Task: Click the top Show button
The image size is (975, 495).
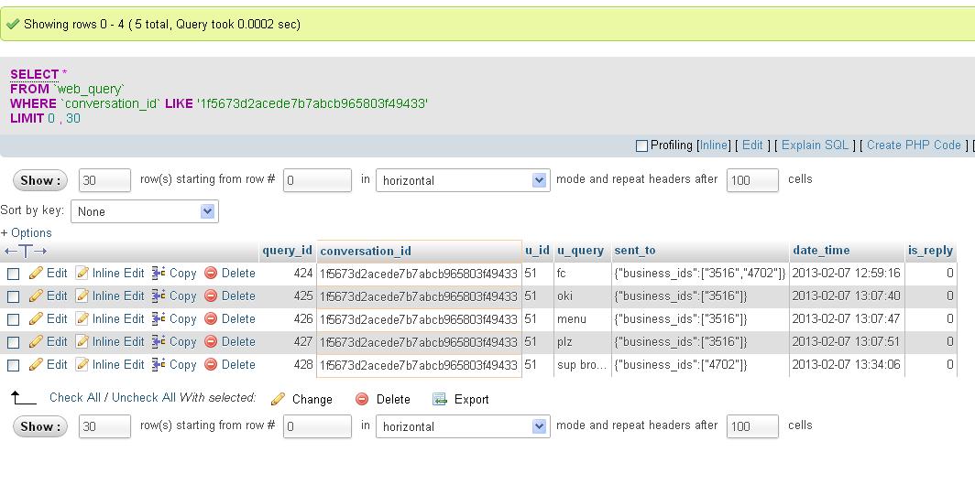Action: 39,181
